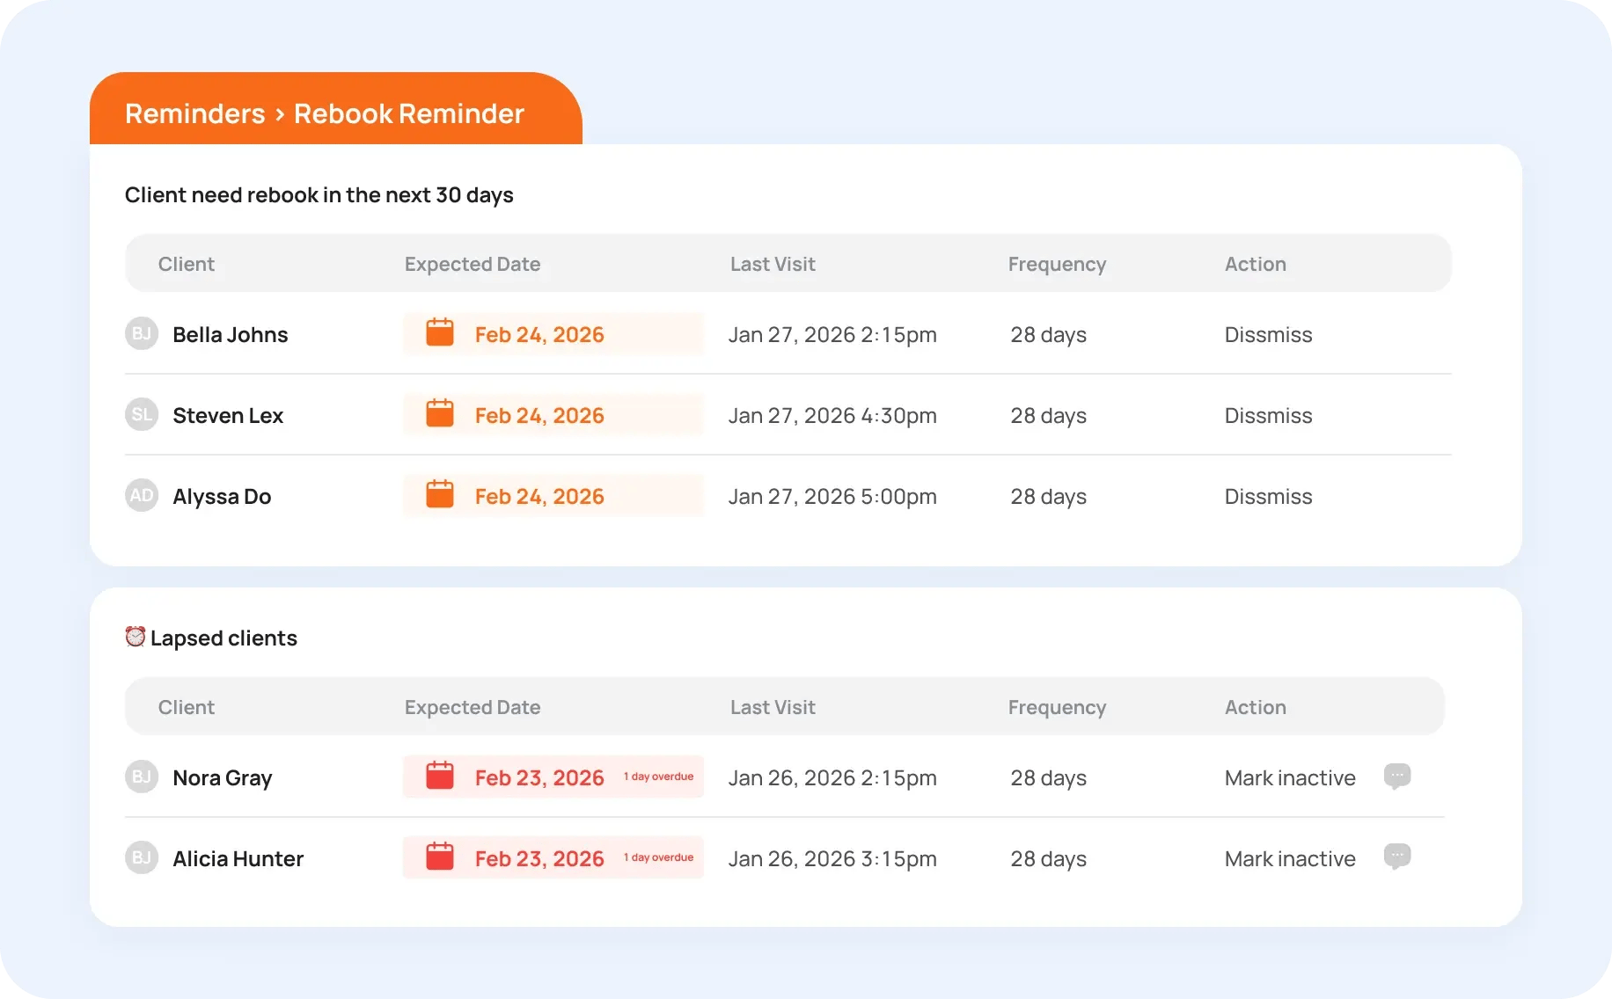Open the message bubble icon for Alicia Hunter
This screenshot has width=1612, height=999.
coord(1396,857)
